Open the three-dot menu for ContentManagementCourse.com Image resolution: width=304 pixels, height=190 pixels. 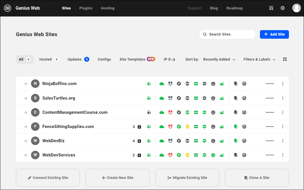tap(283, 112)
